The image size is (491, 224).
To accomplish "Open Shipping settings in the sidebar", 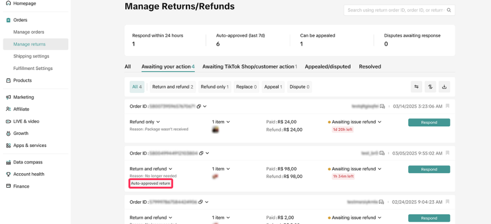I will [x=31, y=56].
